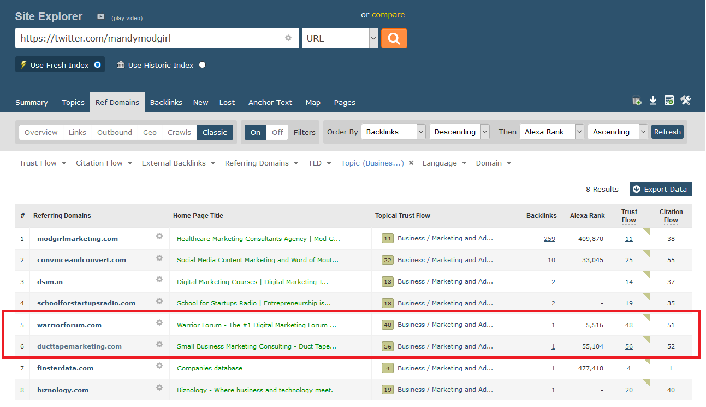Open the Map tab
706x407 pixels.
click(313, 102)
